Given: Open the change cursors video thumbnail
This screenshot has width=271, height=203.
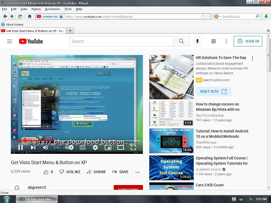Looking at the screenshot, I should (x=171, y=114).
